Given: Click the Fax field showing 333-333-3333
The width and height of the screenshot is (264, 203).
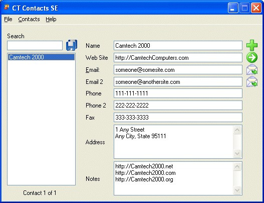Looking at the screenshot, I should tap(178, 117).
